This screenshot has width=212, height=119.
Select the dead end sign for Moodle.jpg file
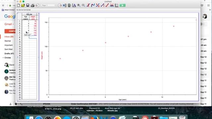112,109
